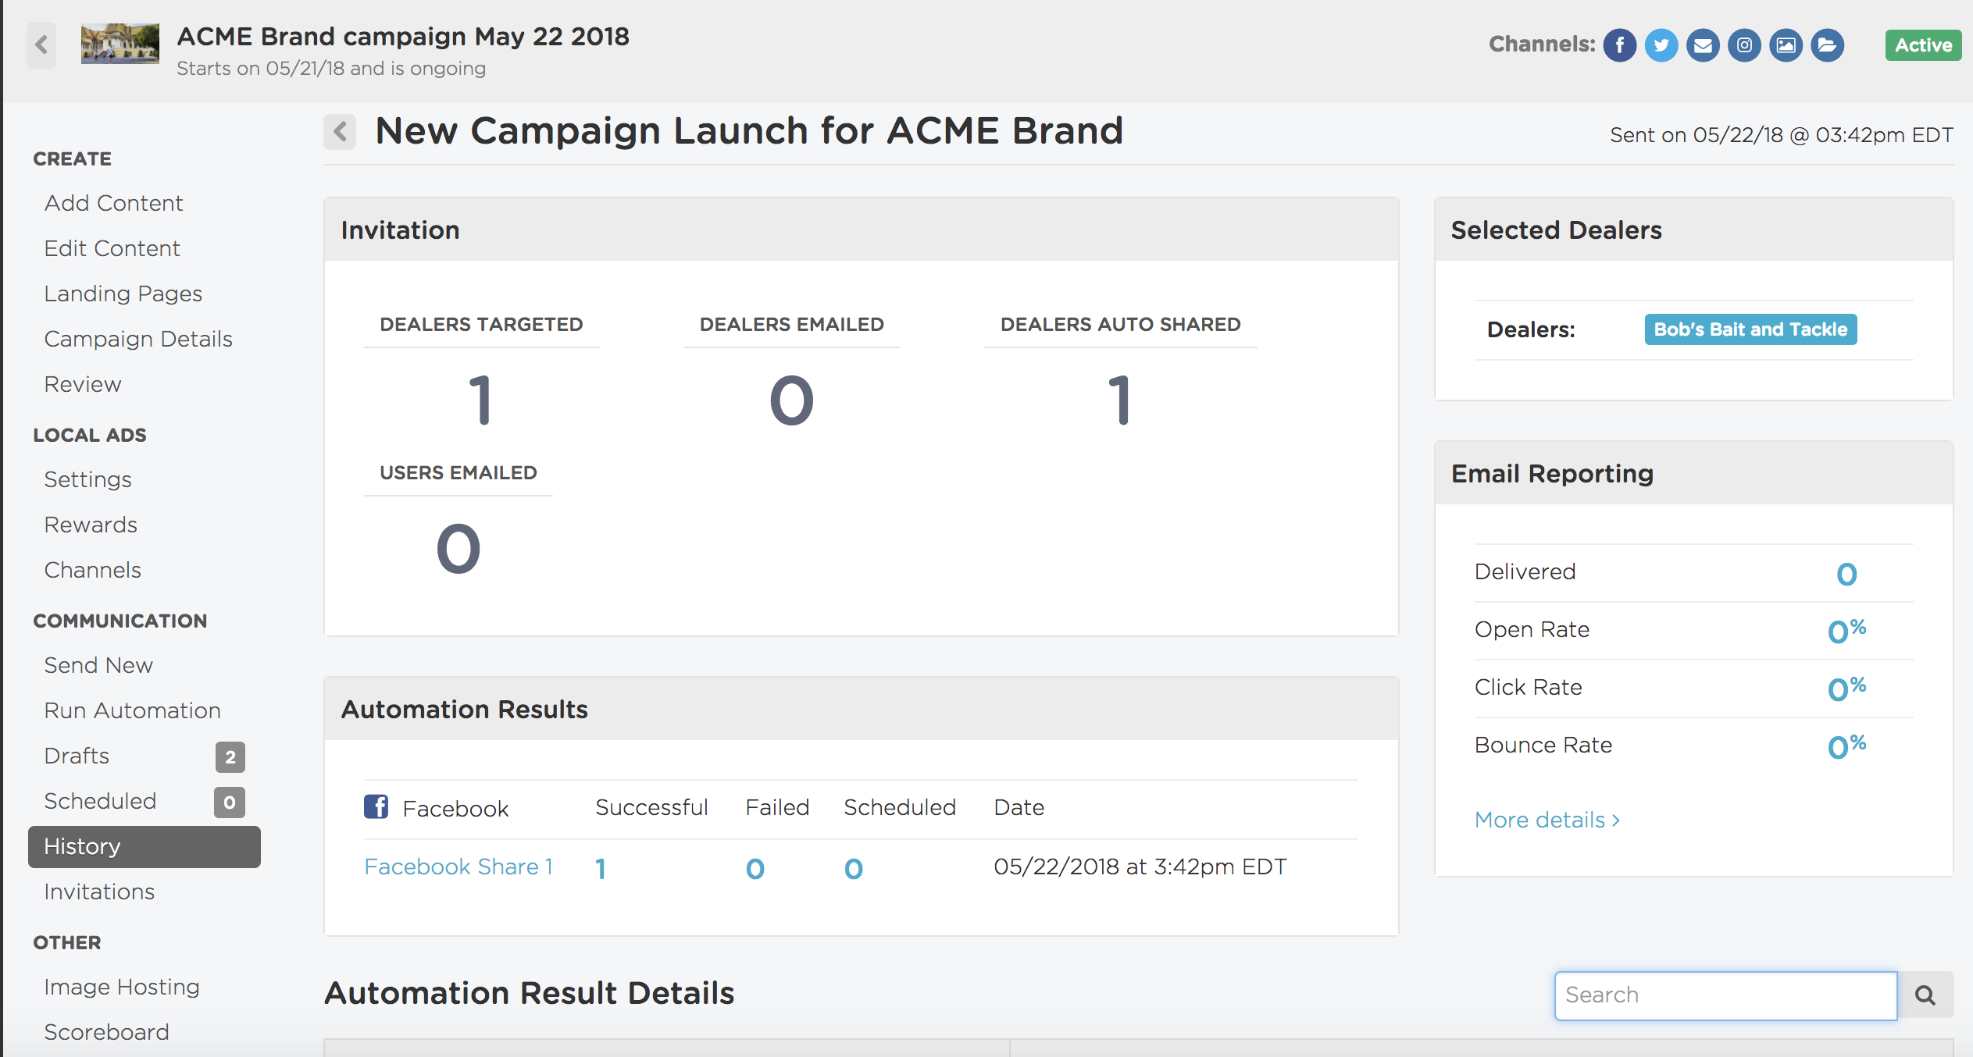Click the 05/22/2018 at 3:42pm EDT date
Image resolution: width=1973 pixels, height=1057 pixels.
(x=1140, y=867)
